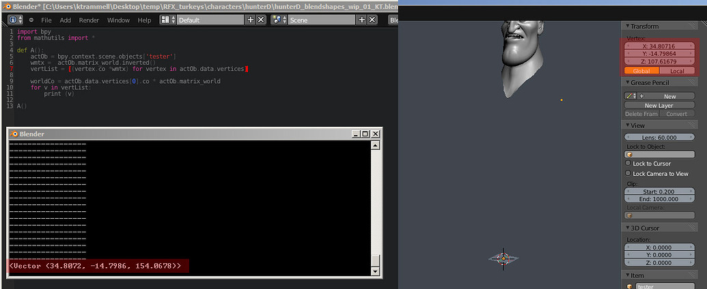This screenshot has height=289, width=707.
Task: Click 3D Cursor Y location field
Action: tap(659, 255)
